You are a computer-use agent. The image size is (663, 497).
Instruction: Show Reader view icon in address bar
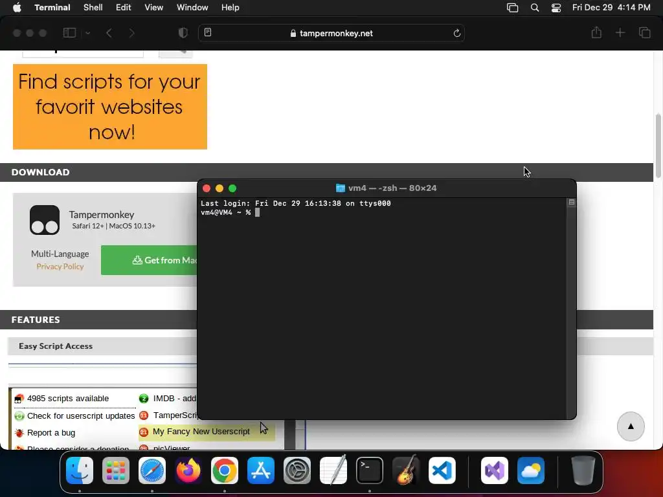click(208, 32)
